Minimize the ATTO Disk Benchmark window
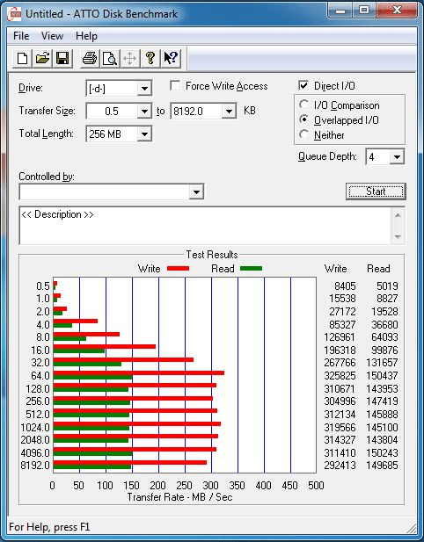The height and width of the screenshot is (542, 424). [x=340, y=10]
